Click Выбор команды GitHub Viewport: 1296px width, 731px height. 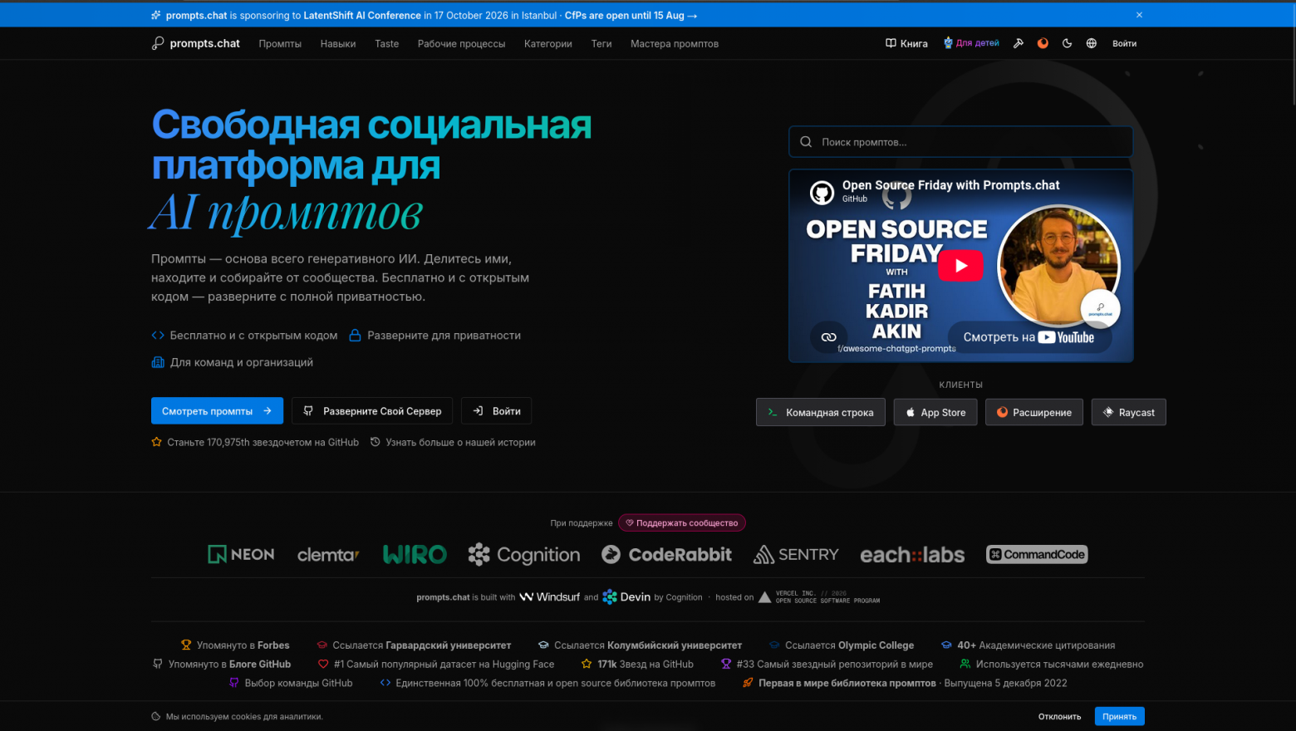291,684
